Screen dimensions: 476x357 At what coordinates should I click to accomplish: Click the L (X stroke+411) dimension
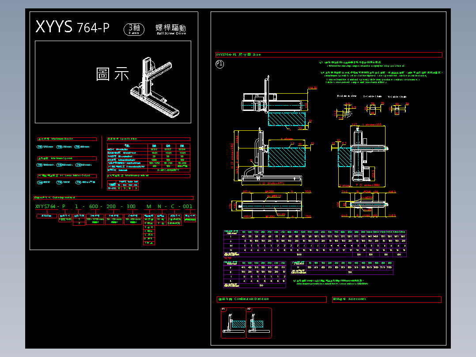(x=272, y=183)
